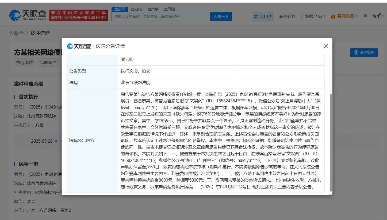Click the 公告类型 row label
This screenshot has height=220, width=387.
78,71
